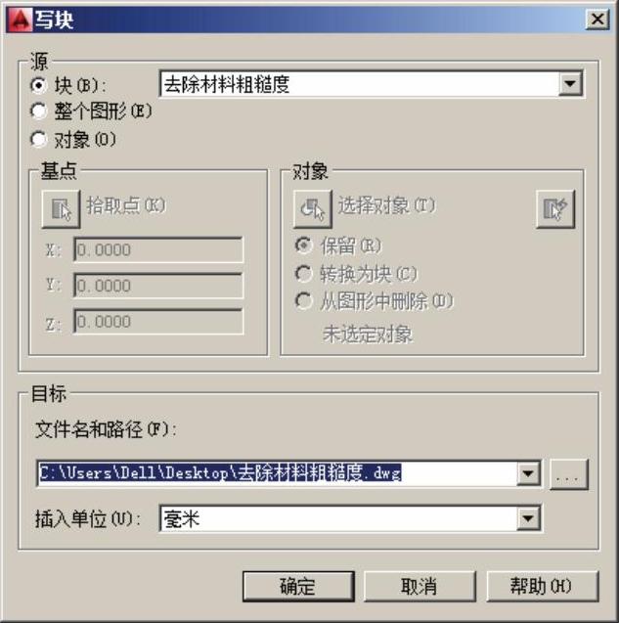The height and width of the screenshot is (623, 619).
Task: Click the browse ellipsis button for file path
Action: [x=568, y=474]
